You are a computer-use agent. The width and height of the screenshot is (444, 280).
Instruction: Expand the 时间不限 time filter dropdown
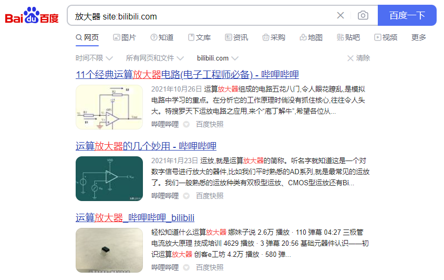(94, 58)
